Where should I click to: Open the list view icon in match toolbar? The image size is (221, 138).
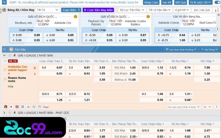(x=23, y=107)
